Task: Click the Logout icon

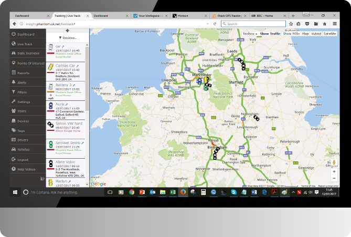Action: coord(14,159)
